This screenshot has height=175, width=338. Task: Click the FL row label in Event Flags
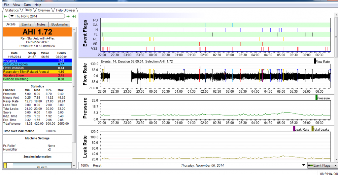coord(95,34)
